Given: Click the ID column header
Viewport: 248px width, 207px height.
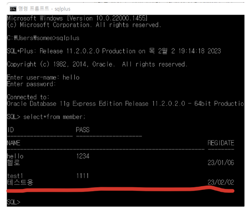Looking at the screenshot, I should point(11,130).
